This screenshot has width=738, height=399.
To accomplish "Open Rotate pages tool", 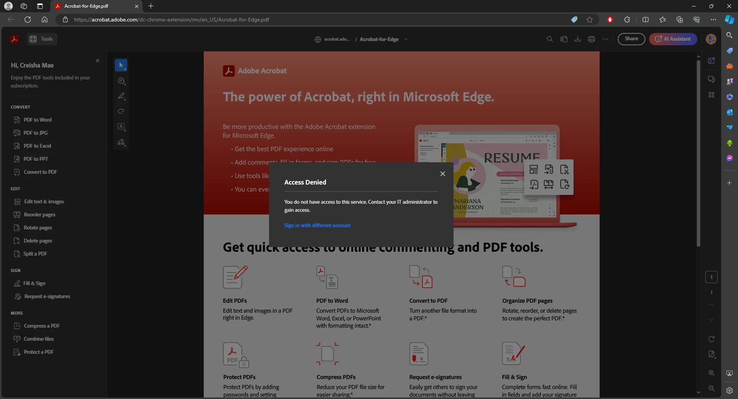I will pyautogui.click(x=33, y=228).
